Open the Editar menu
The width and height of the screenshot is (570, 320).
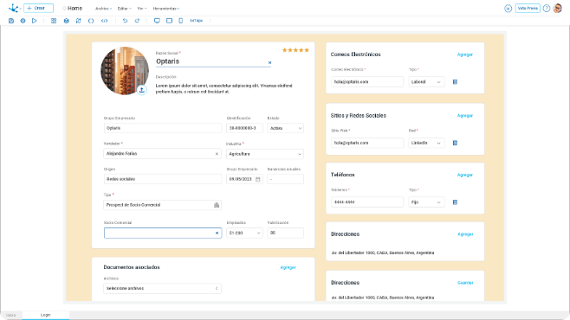click(x=125, y=9)
